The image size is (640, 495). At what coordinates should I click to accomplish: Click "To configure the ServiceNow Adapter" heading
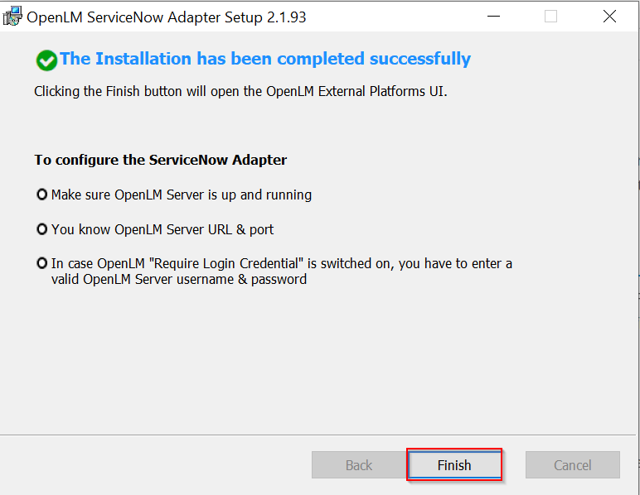click(161, 160)
